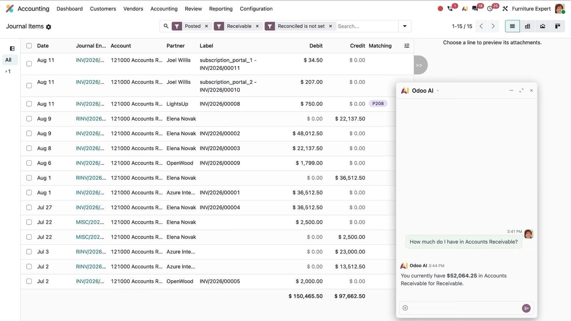Check the INV/2026/00005 row checkbox
This screenshot has width=571, height=321.
tap(29, 281)
